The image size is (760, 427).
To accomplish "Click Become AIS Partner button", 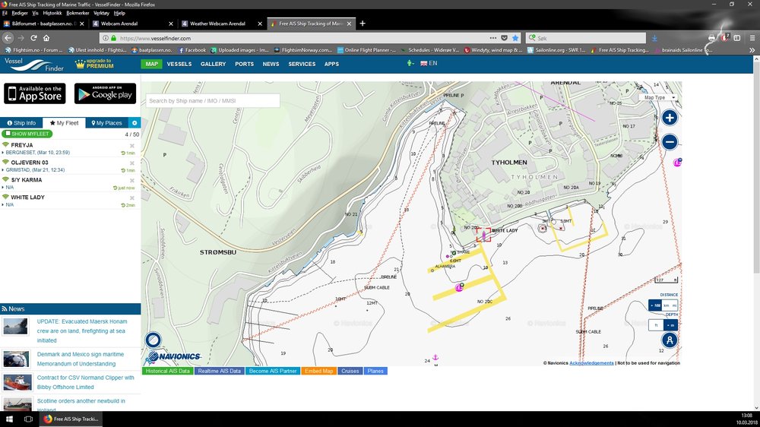I will 272,371.
